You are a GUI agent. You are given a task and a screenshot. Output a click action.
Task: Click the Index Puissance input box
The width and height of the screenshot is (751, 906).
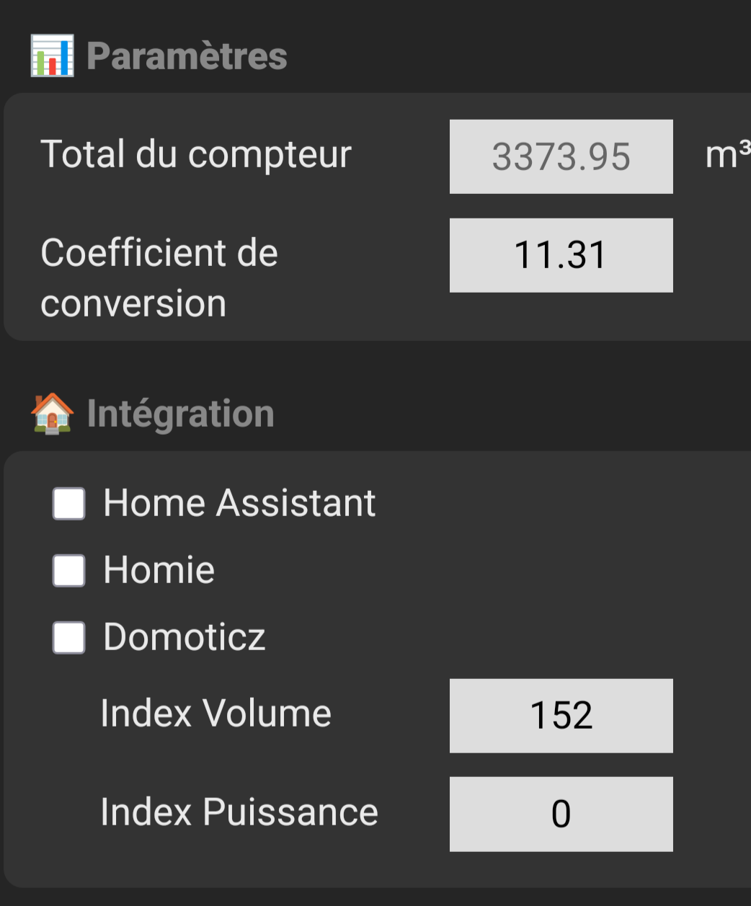(x=561, y=814)
